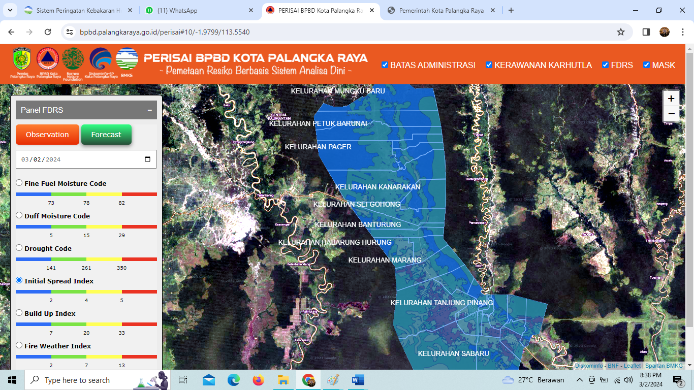Open Word from taskbar
Screen dimensions: 694x390
[358, 380]
